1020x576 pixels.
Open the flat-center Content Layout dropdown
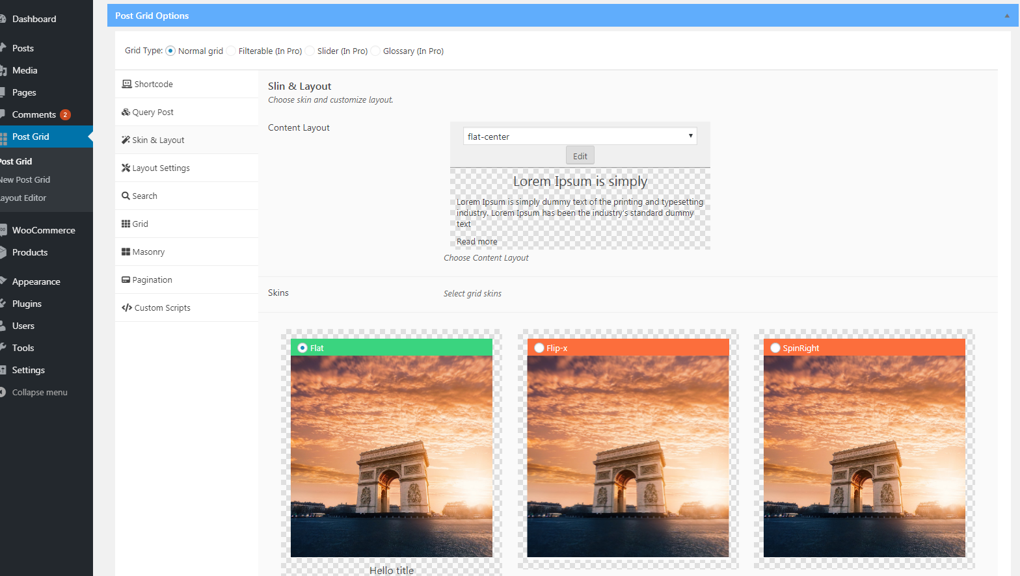click(x=580, y=137)
